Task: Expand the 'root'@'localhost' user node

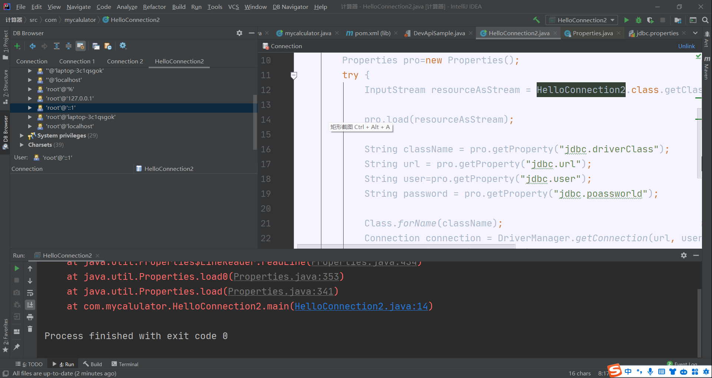Action: (30, 126)
